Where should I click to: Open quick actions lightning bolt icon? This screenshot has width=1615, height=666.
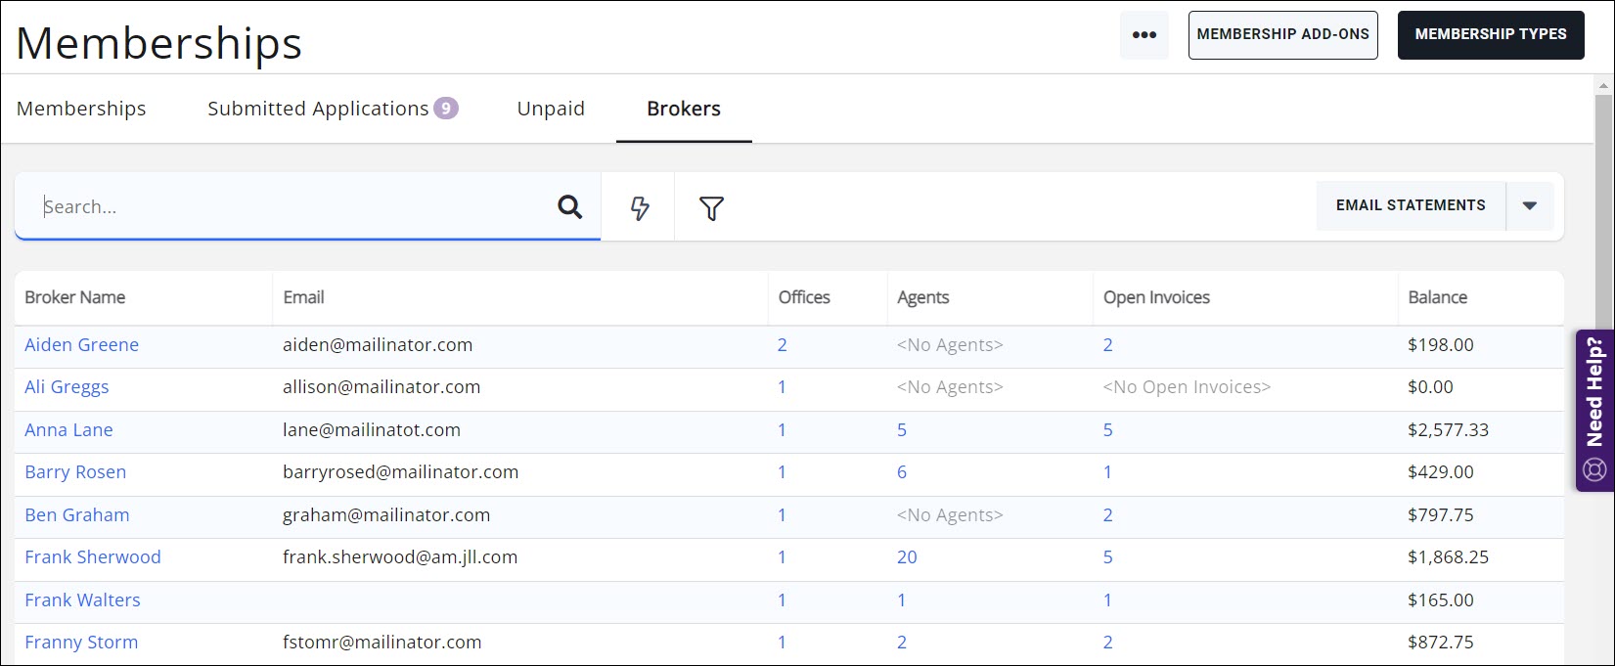click(x=639, y=207)
